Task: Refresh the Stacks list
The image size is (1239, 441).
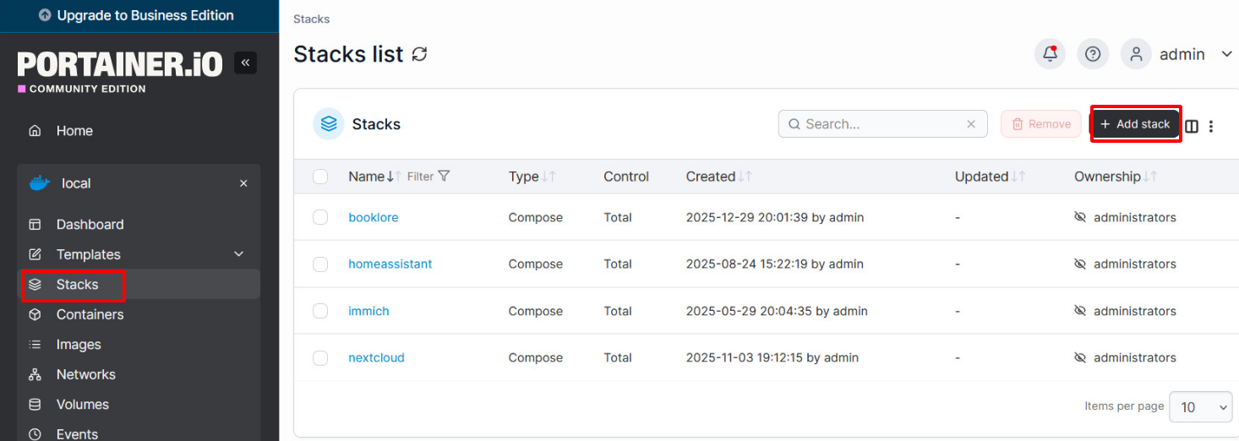Action: point(419,54)
